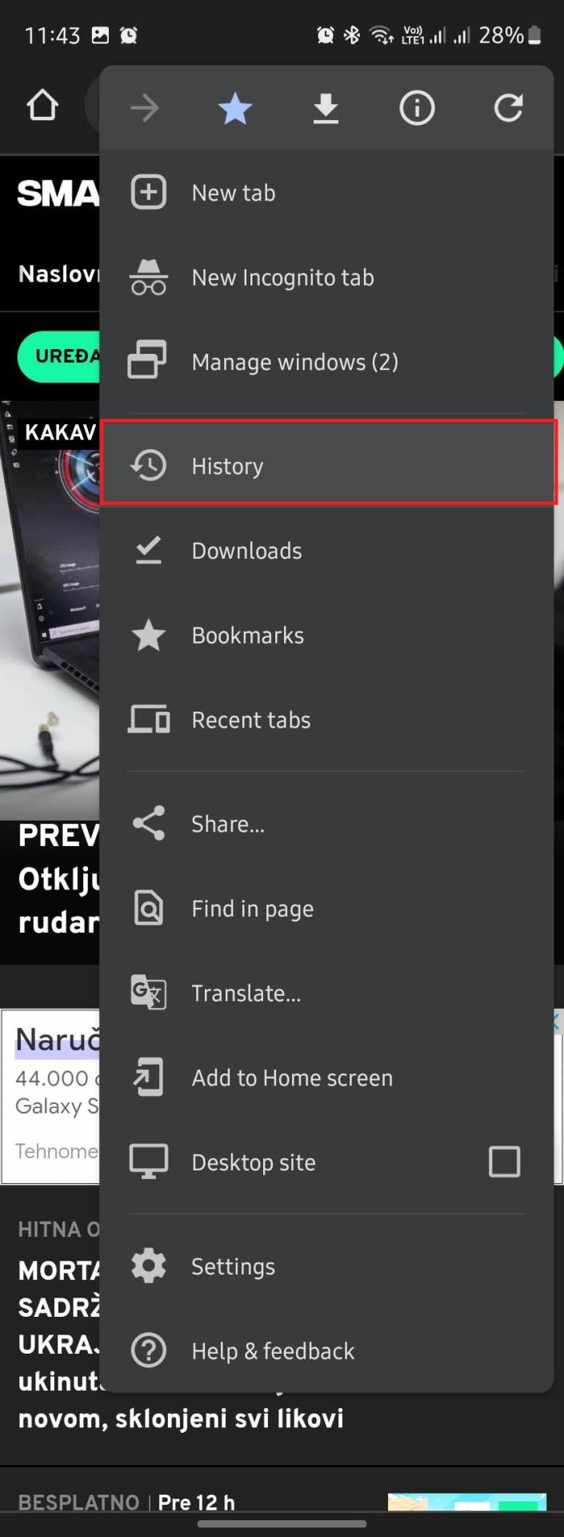
Task: Tap the Translate icon
Action: pos(149,993)
